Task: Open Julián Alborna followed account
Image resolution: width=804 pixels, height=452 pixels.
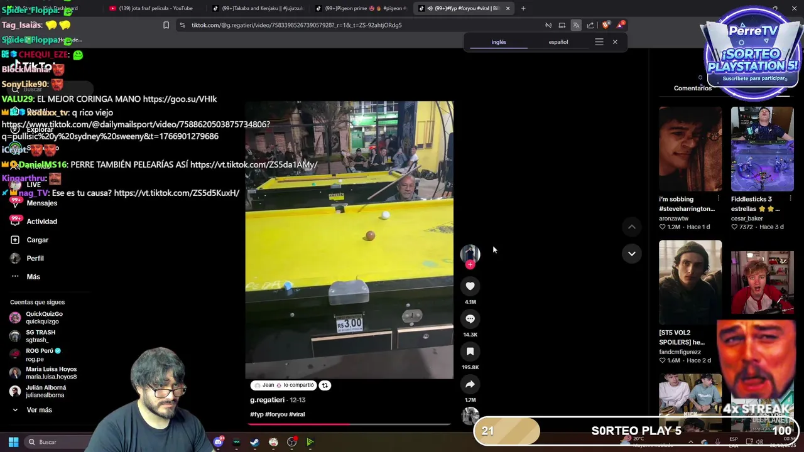Action: coord(45,391)
